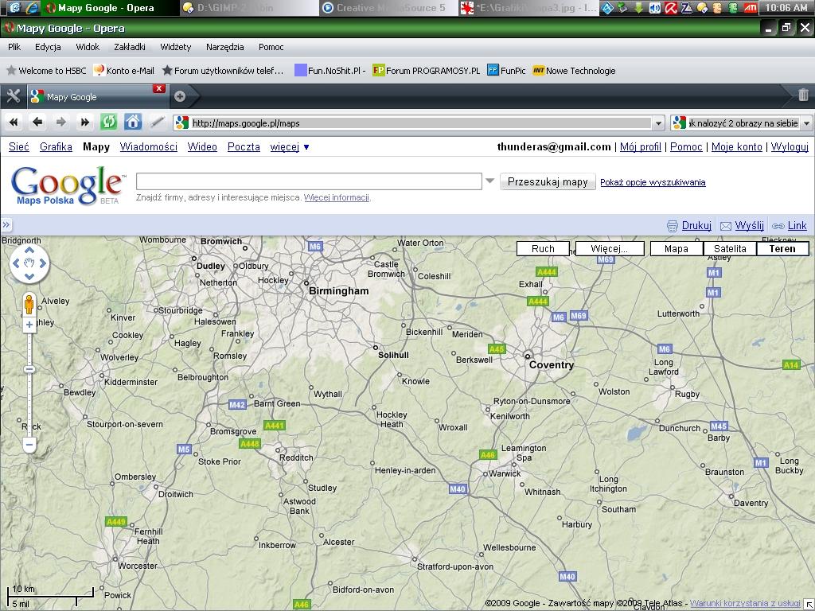Open the Plik menu
Viewport: 815px width, 611px height.
14,47
